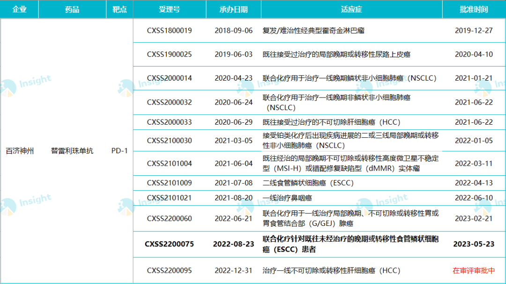Click the 百济神州 company cell
This screenshot has width=506, height=284.
20,151
